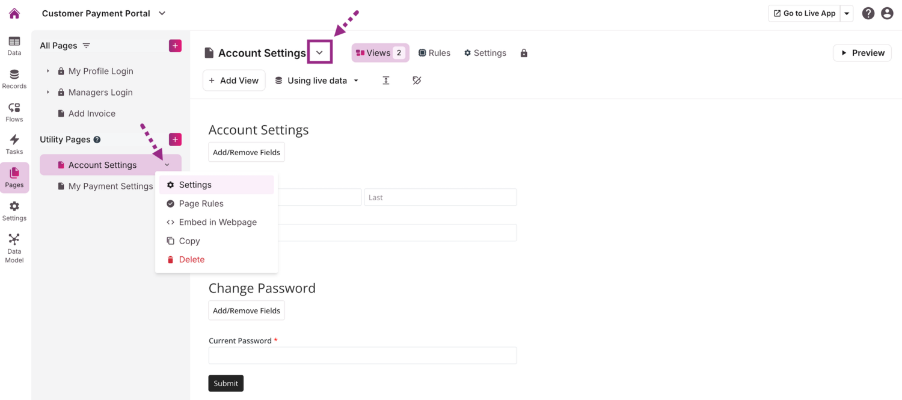
Task: Select Embed in Webpage from context menu
Action: [x=217, y=222]
